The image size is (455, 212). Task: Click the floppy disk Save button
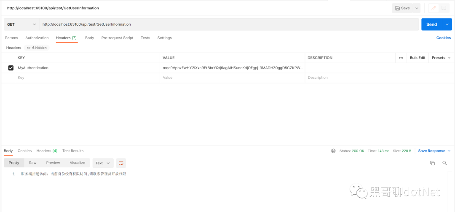point(402,8)
